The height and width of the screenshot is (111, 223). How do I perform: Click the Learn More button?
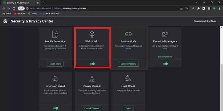click(x=55, y=64)
